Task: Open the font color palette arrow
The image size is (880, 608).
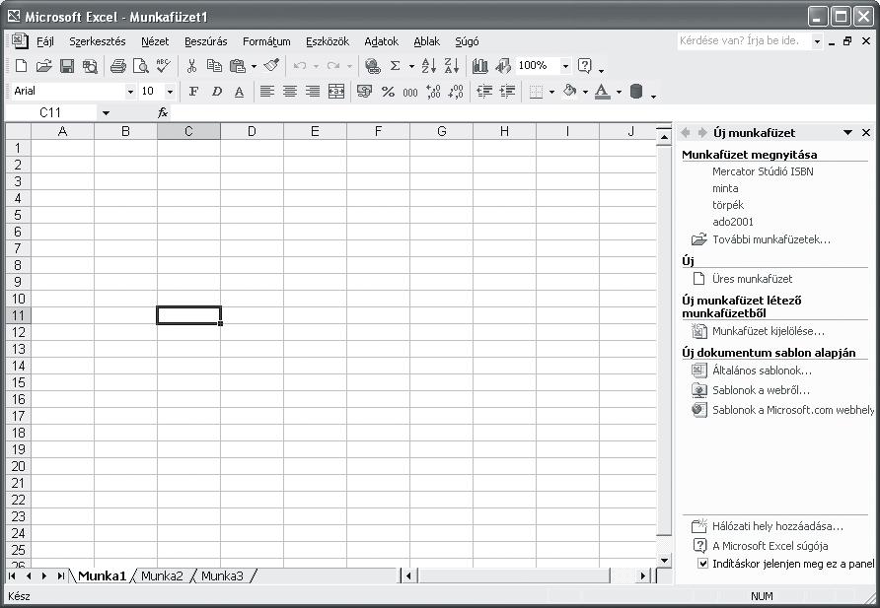Action: (619, 92)
